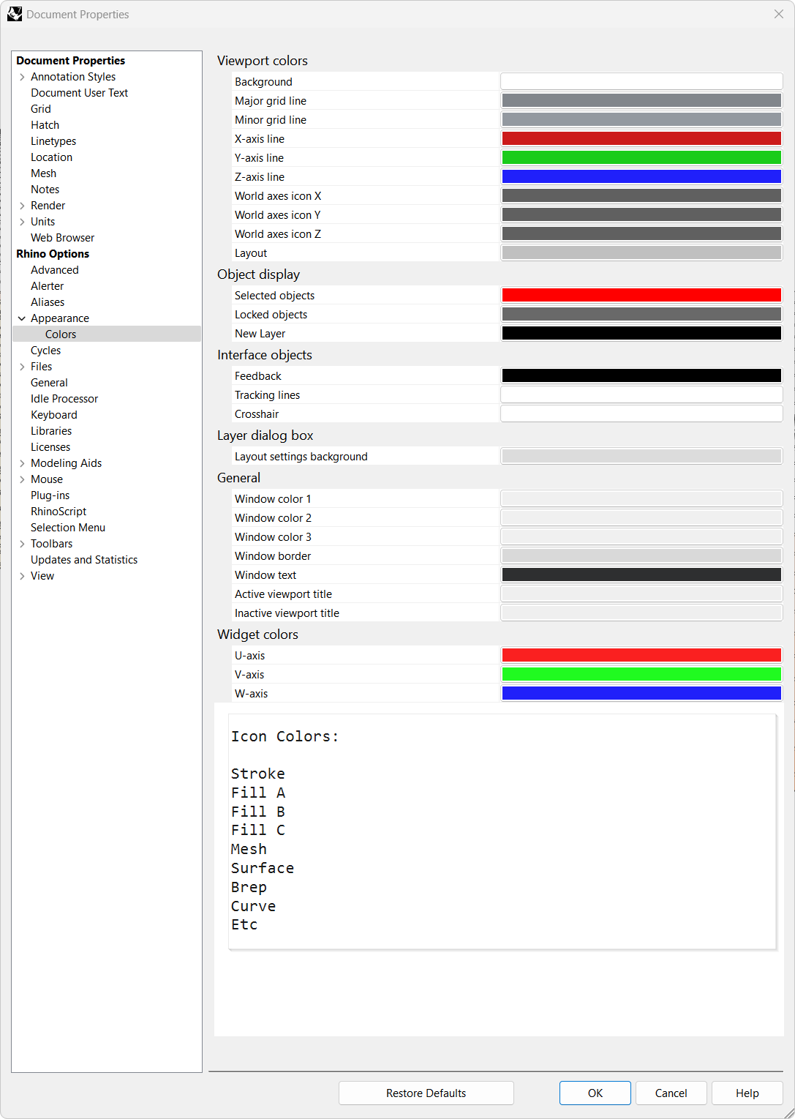Expand the Toolbars tree node

pos(22,544)
